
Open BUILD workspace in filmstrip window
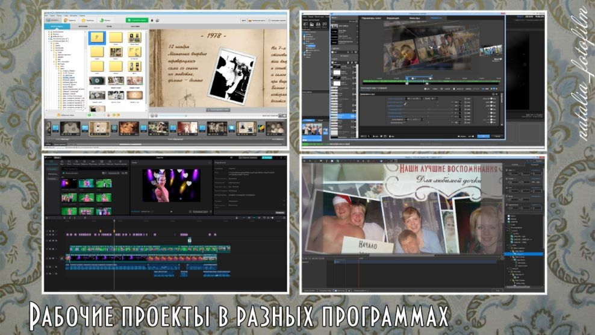click(x=520, y=17)
